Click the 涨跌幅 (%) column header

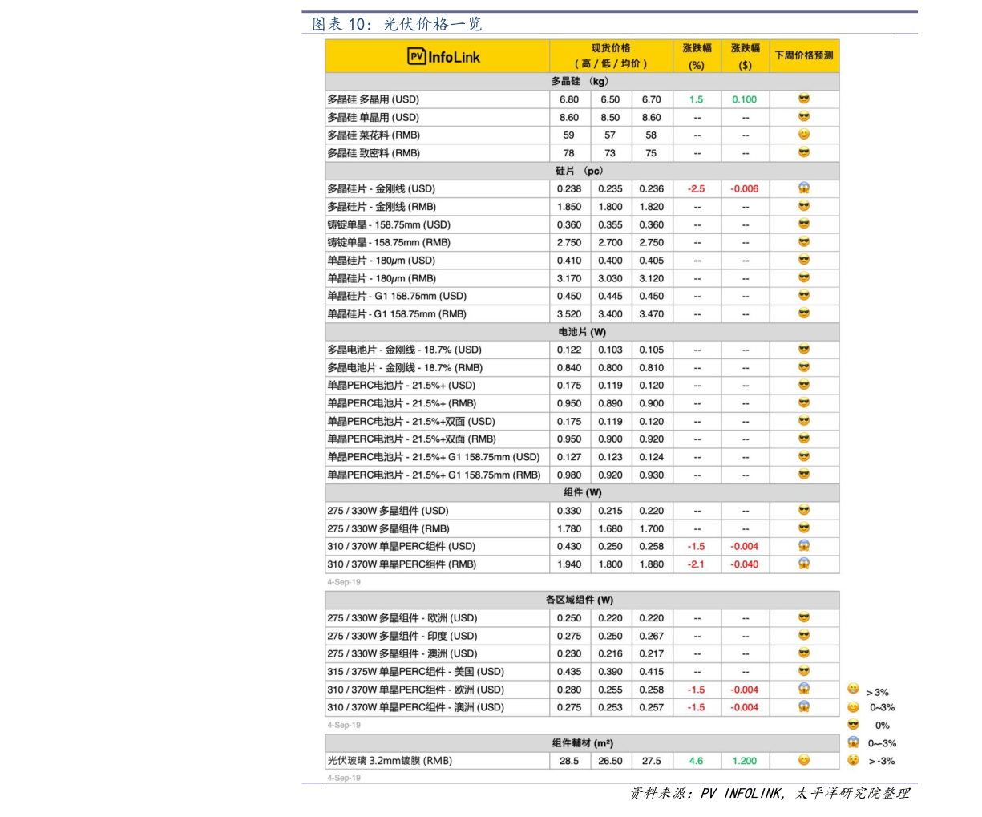[x=697, y=55]
